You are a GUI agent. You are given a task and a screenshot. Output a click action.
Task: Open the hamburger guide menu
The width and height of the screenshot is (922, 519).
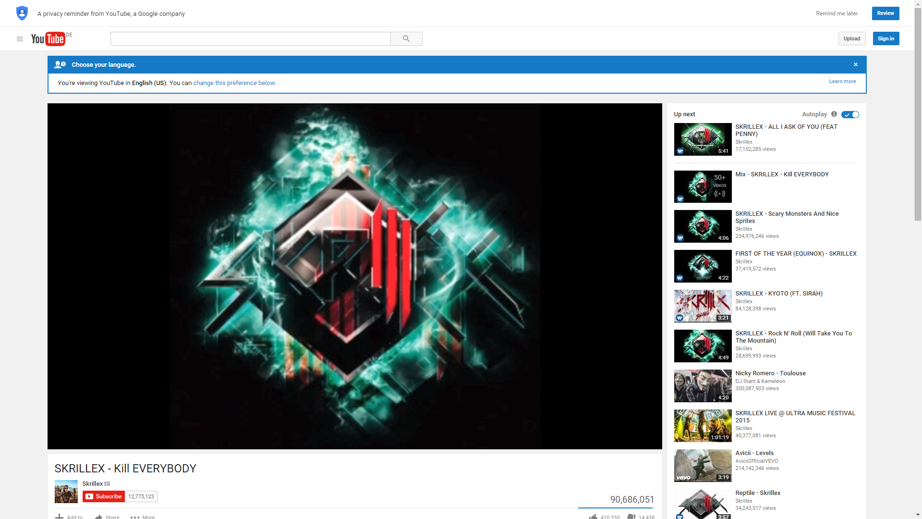[x=20, y=39]
